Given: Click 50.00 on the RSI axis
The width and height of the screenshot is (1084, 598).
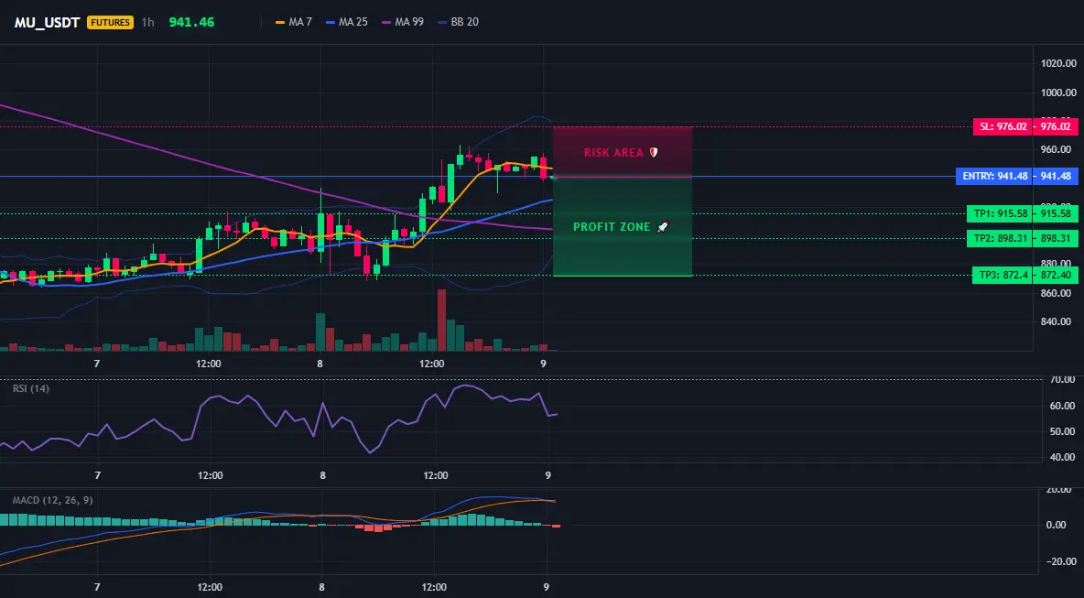Looking at the screenshot, I should (1062, 431).
